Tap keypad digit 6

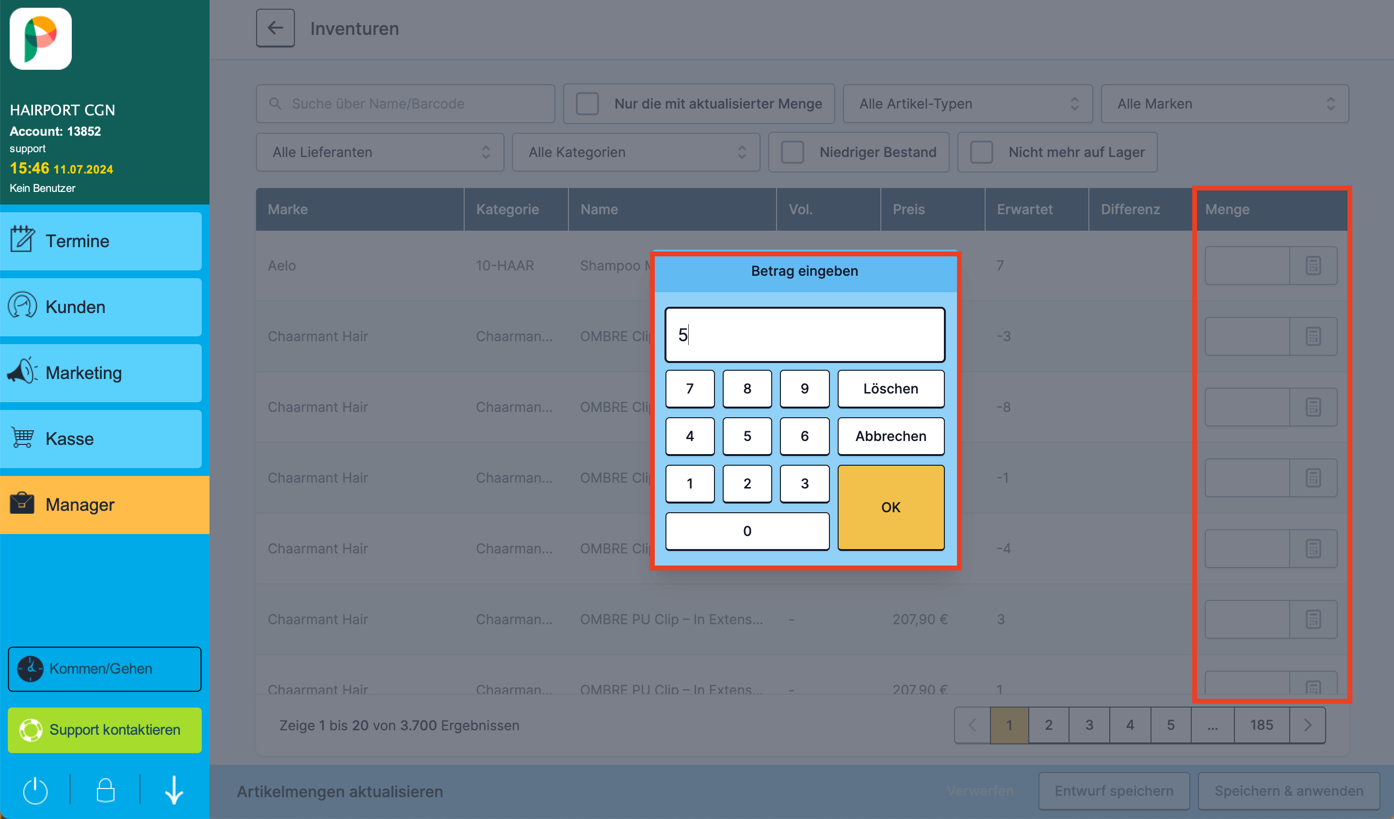(x=804, y=436)
